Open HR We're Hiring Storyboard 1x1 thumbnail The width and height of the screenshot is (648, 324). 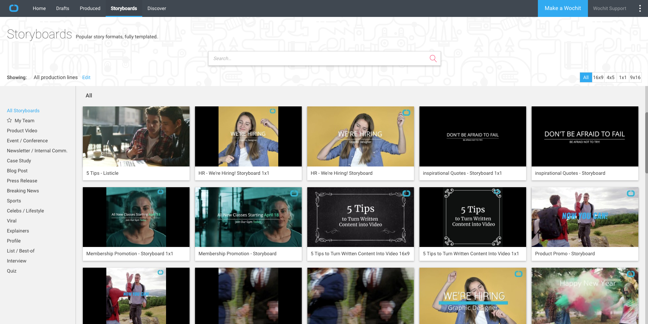point(248,136)
